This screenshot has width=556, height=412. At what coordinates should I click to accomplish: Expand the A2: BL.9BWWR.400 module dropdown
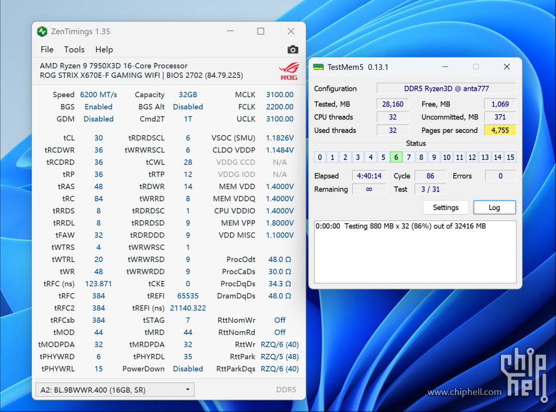click(x=115, y=390)
